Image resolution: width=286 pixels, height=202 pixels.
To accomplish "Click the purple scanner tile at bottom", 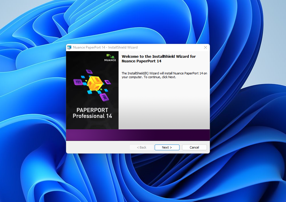I will 104,97.
